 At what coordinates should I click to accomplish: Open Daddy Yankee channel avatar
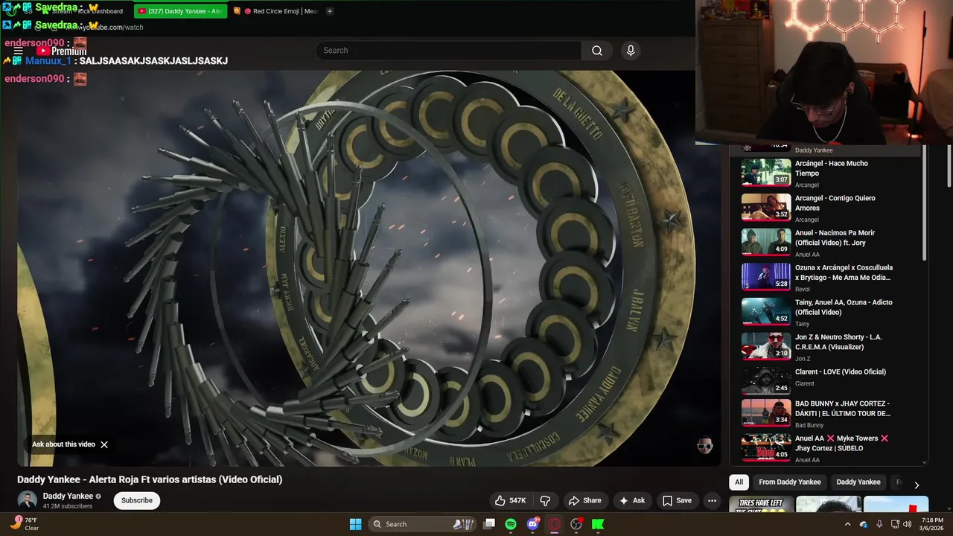pyautogui.click(x=28, y=500)
